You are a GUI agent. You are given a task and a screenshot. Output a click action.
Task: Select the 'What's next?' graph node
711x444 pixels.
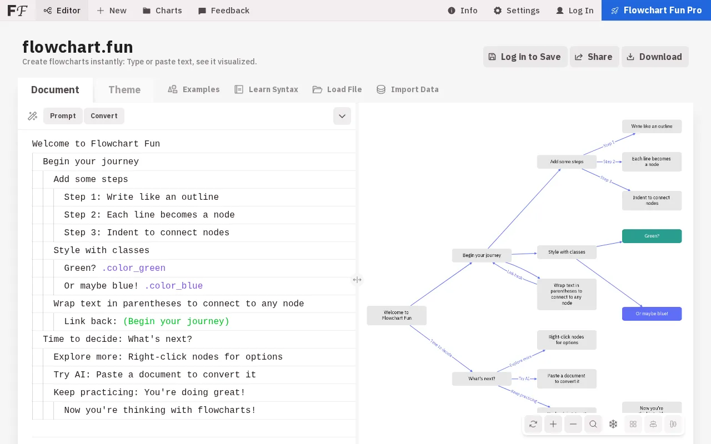[482, 379]
